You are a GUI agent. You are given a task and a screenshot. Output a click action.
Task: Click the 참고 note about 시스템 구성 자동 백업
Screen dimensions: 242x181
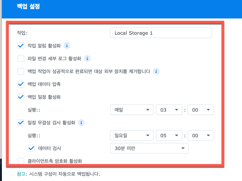coord(58,174)
